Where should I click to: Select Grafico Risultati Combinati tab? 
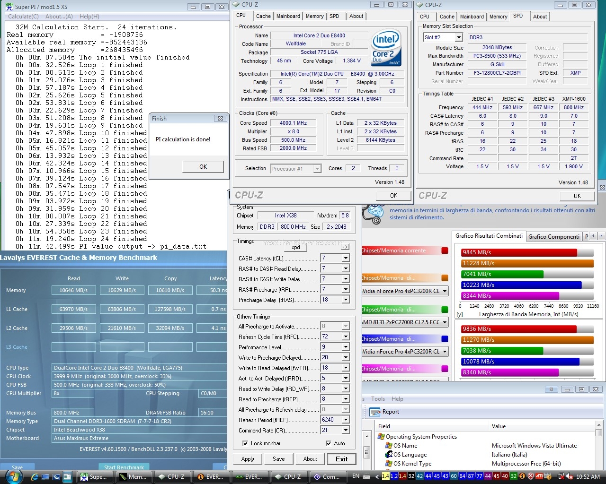click(489, 236)
